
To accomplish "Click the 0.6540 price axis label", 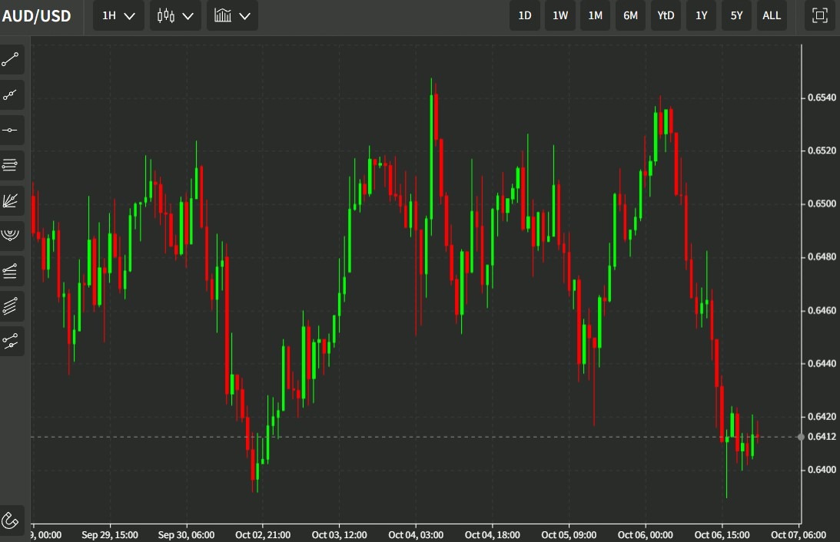I will 822,97.
